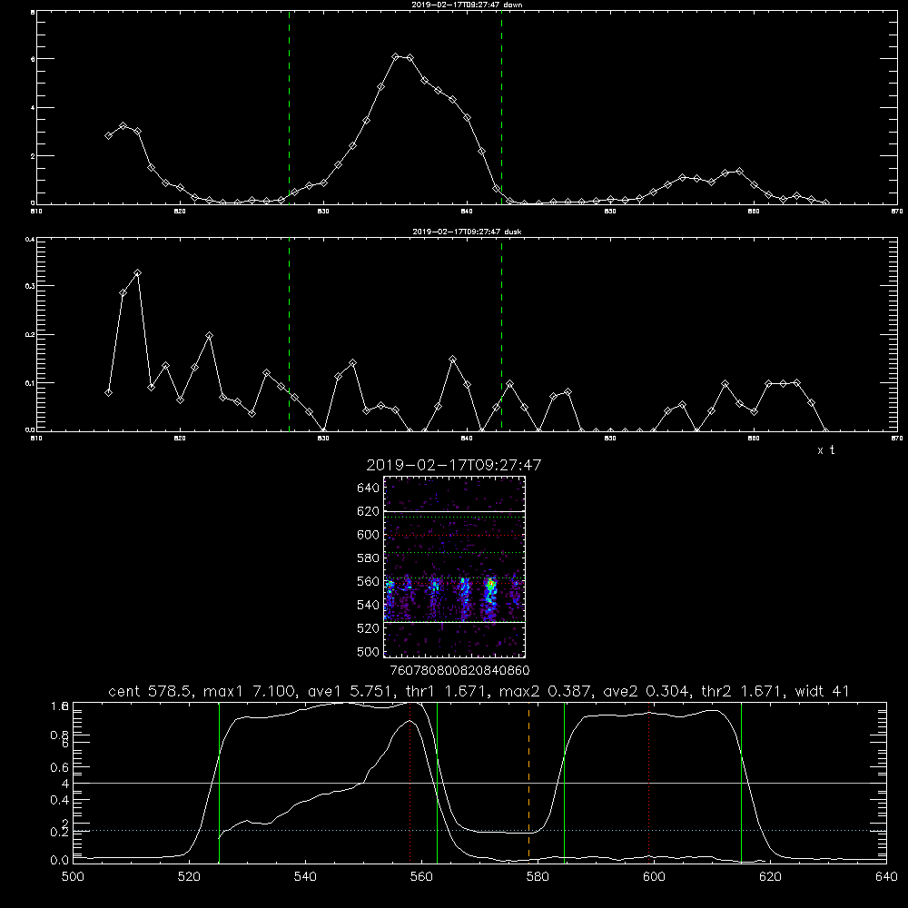Click the dusk plot title text
Viewport: 908px width, 908px height.
tap(467, 232)
